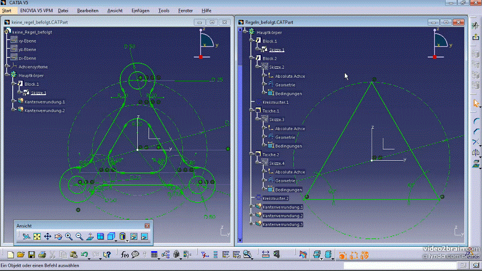Click the What's This help cursor icon

click(x=107, y=255)
